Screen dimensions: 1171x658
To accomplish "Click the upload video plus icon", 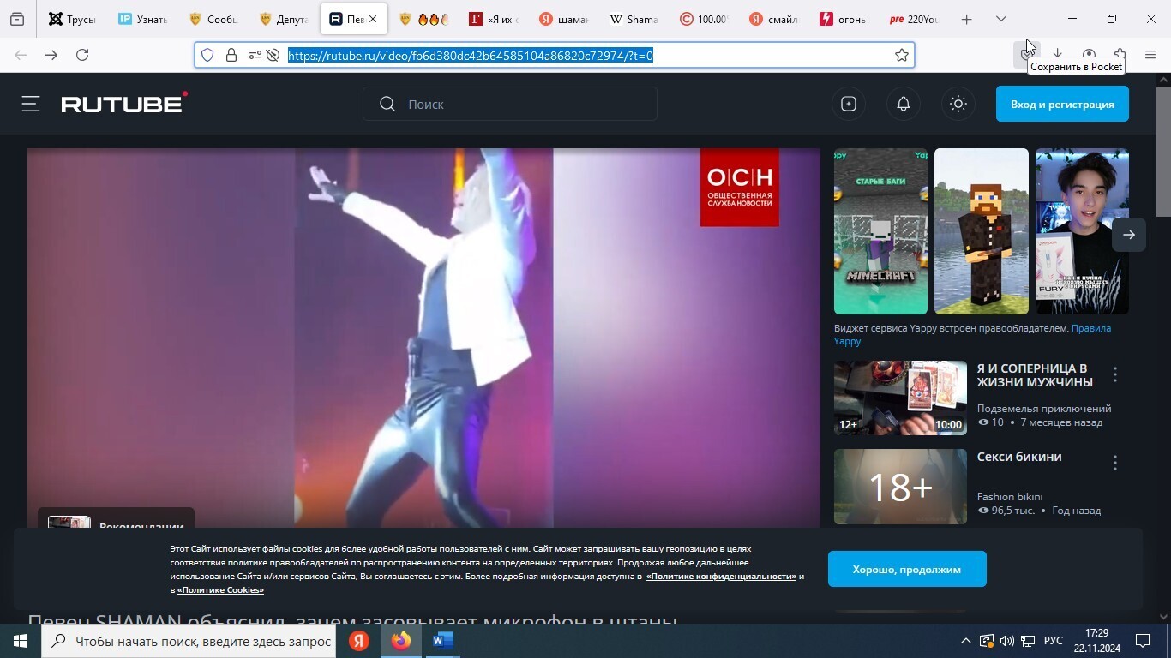I will pos(848,104).
